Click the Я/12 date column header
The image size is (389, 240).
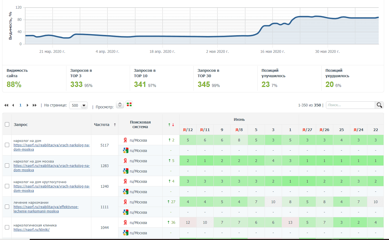coord(188,130)
